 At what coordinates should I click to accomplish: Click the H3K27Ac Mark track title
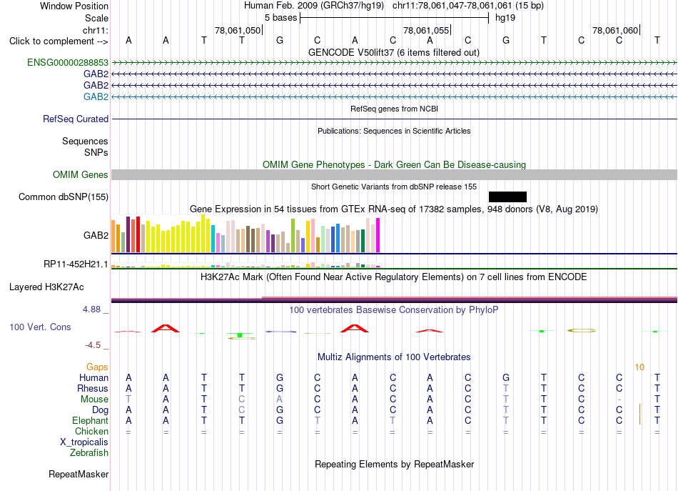pyautogui.click(x=393, y=277)
